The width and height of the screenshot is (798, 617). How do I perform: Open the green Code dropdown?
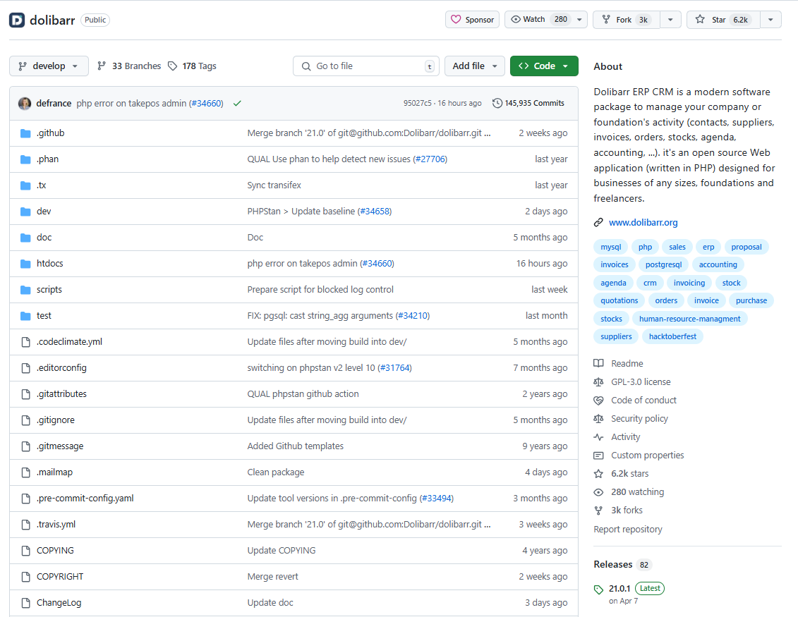point(544,66)
